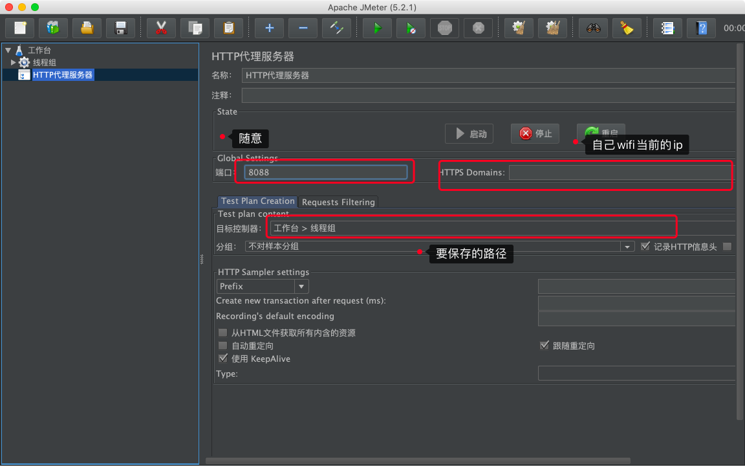The width and height of the screenshot is (745, 466).
Task: Click the 端口 port field showing 8088
Action: [325, 172]
